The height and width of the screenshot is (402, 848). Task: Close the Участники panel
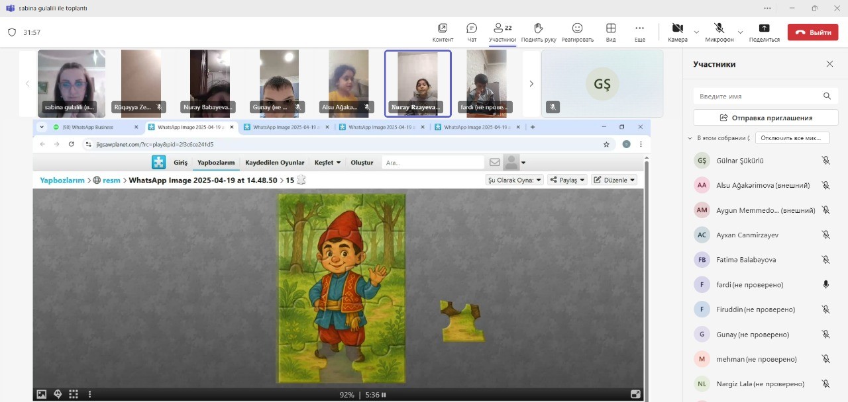829,64
